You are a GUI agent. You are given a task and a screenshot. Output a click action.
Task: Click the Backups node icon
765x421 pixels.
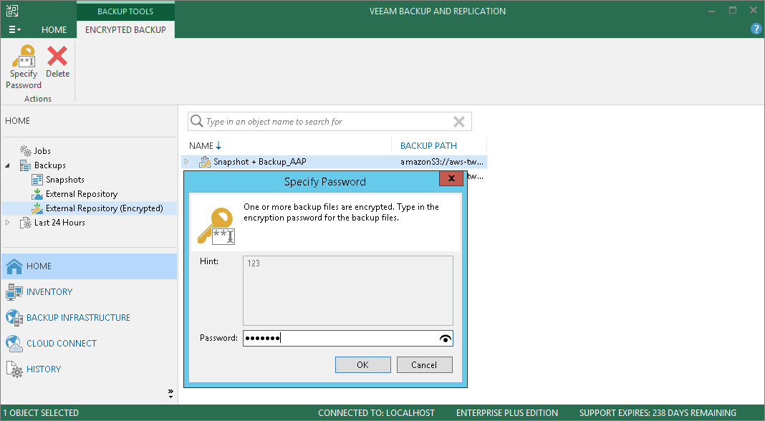[x=25, y=165]
